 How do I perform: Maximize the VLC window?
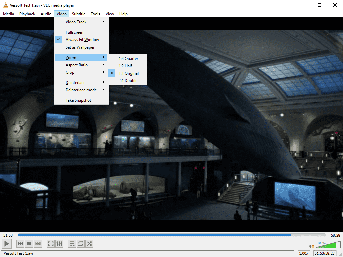coord(320,5)
